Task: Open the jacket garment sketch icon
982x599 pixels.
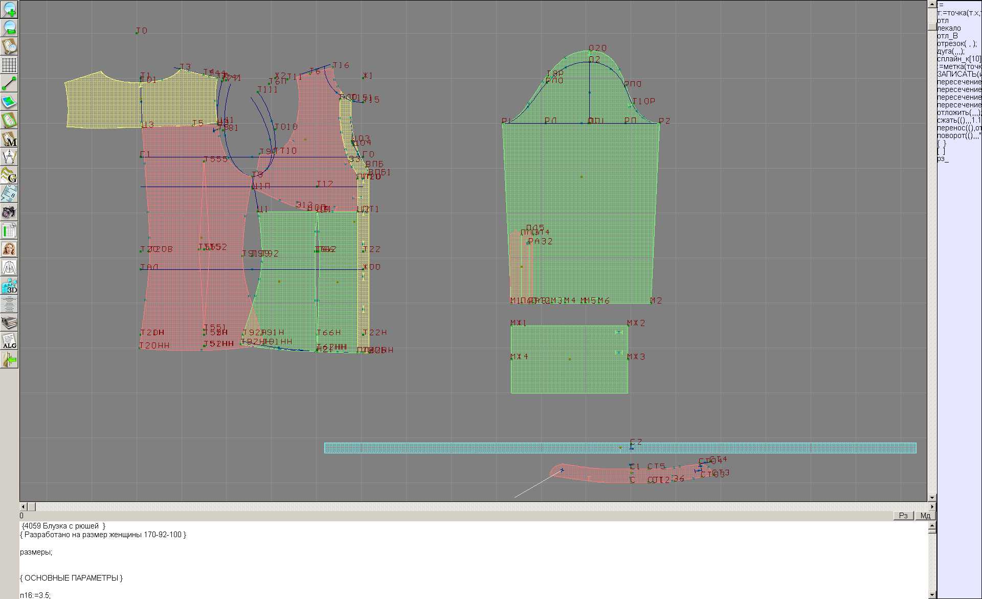Action: tap(9, 267)
